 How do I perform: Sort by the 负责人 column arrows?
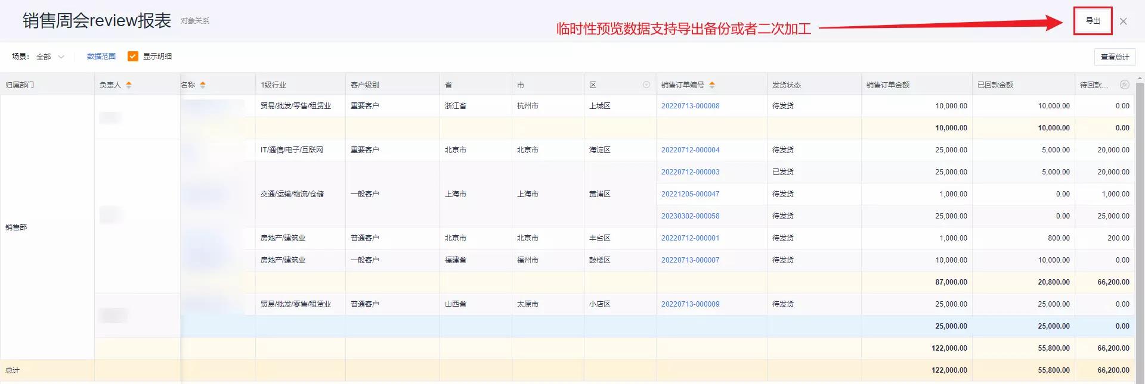(129, 85)
